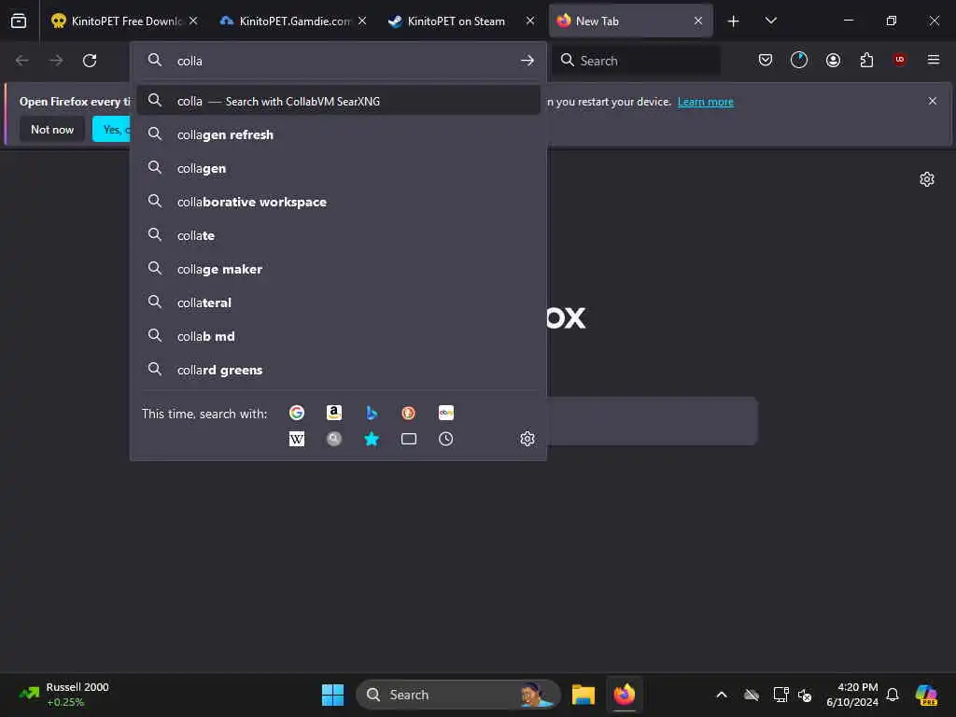This screenshot has width=956, height=717.
Task: Choose suggestion 'collaborative workspace'
Action: click(338, 202)
